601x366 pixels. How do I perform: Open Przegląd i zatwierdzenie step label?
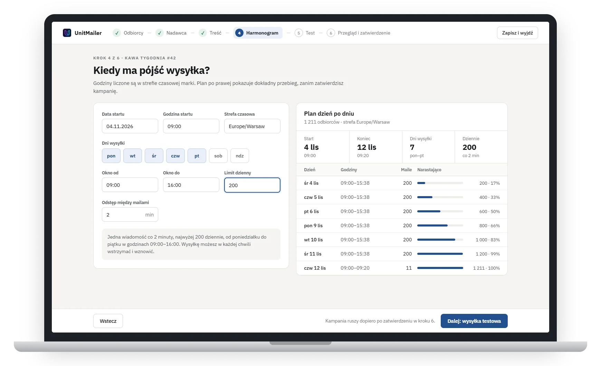click(364, 33)
